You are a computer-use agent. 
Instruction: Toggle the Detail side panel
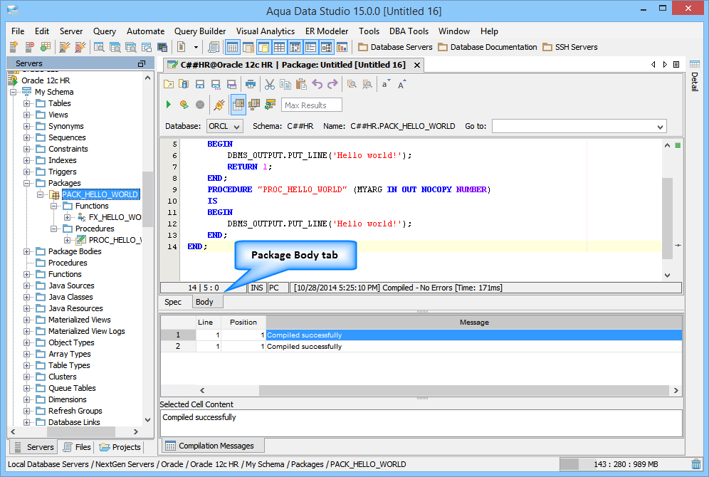click(x=694, y=81)
